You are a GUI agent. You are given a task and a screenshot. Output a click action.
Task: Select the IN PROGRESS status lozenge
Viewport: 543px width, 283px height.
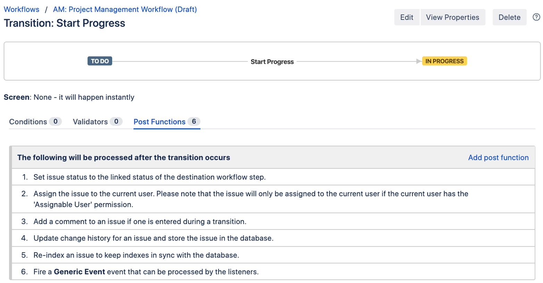[444, 61]
